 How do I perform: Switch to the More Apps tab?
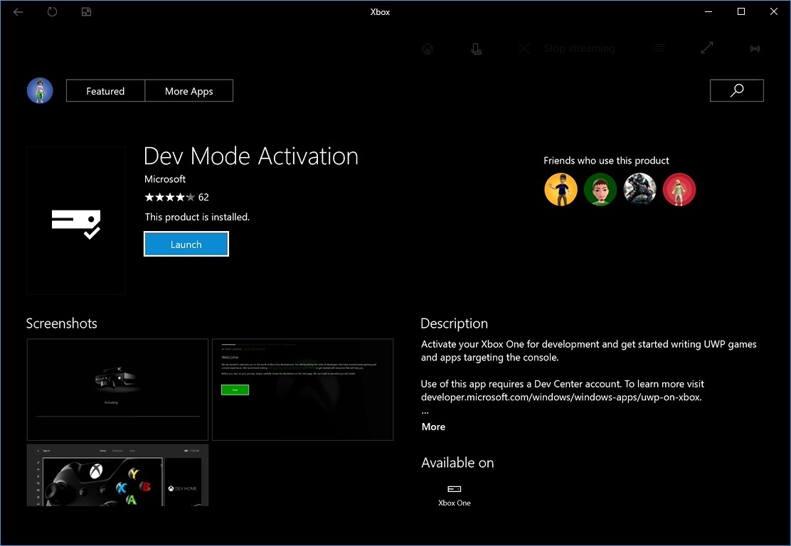[189, 90]
